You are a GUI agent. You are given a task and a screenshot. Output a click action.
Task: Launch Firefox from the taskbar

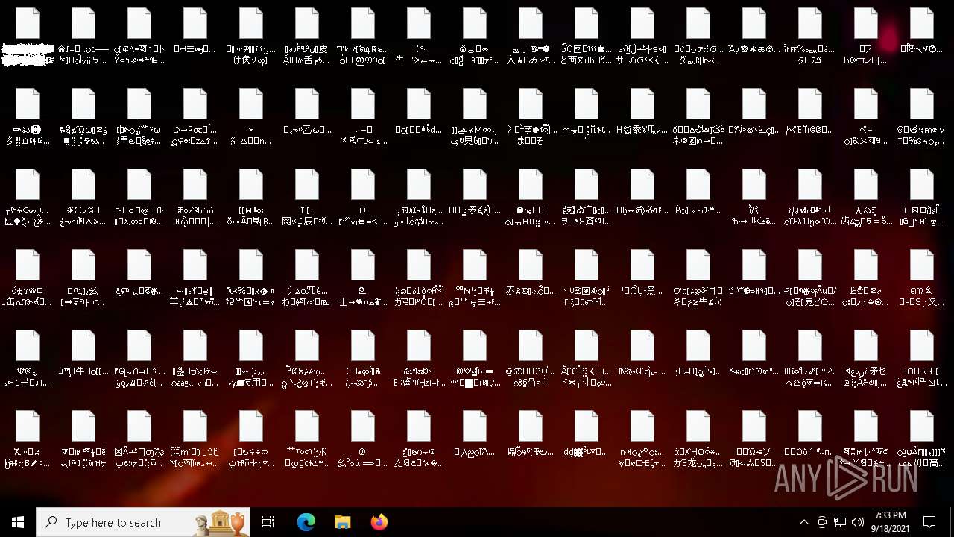coord(379,522)
